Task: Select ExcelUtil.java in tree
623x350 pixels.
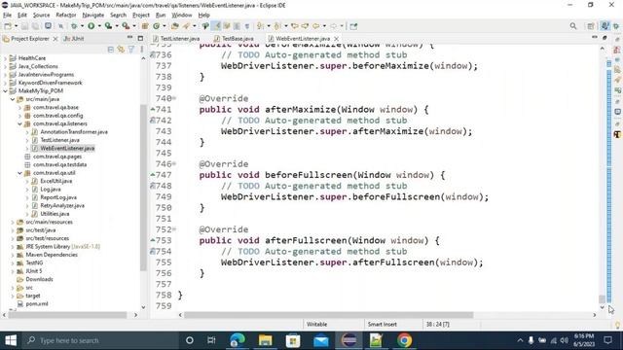Action: pos(56,181)
